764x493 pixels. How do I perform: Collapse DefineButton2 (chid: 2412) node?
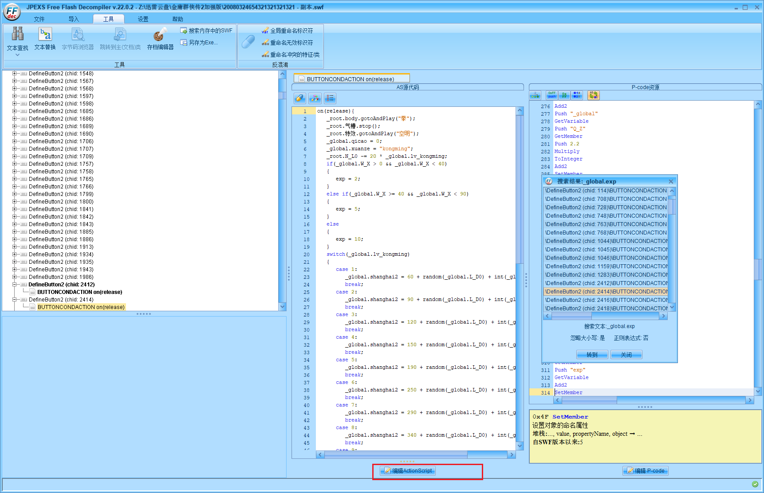click(15, 285)
